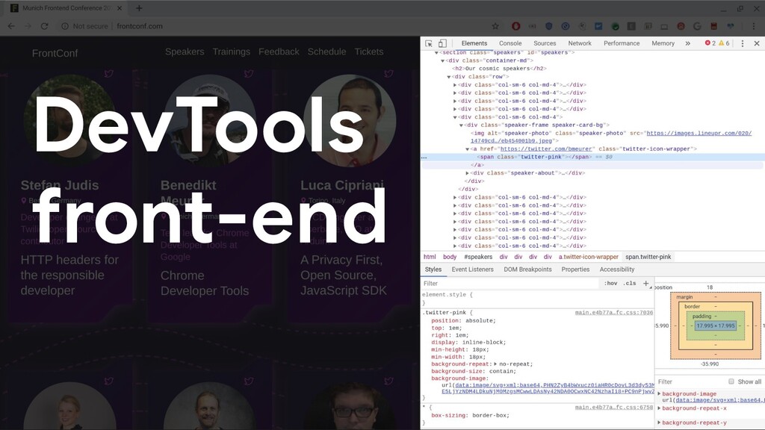The image size is (765, 430).
Task: Open the Chrome three-dot menu
Action: [x=754, y=26]
